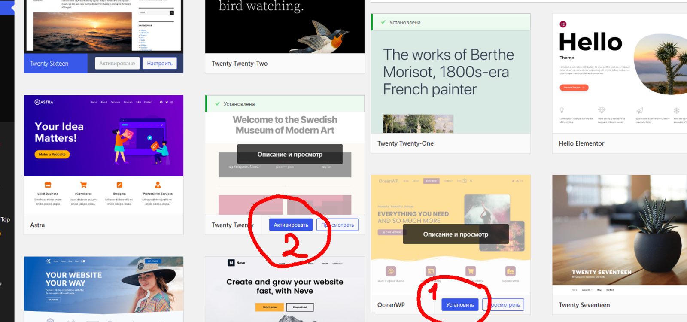Select the Twenty Twenty-Two theme name
687x322 pixels.
pyautogui.click(x=240, y=64)
